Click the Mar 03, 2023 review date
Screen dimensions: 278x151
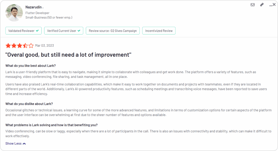[44, 46]
